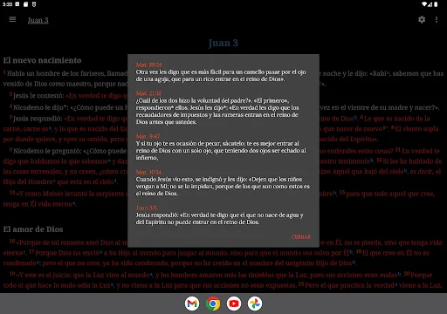Image resolution: width=447 pixels, height=314 pixels.
Task: Open settings gear icon
Action: click(x=422, y=19)
